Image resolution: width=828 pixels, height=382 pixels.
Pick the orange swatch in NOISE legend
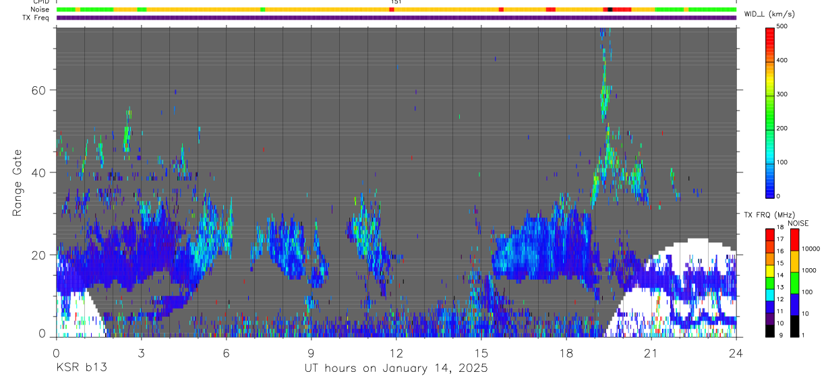coord(794,261)
